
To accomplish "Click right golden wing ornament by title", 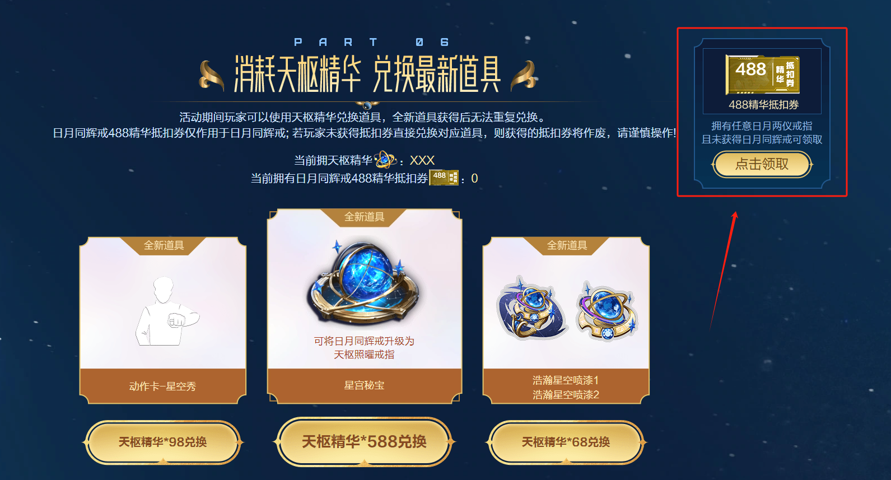I will pyautogui.click(x=524, y=75).
